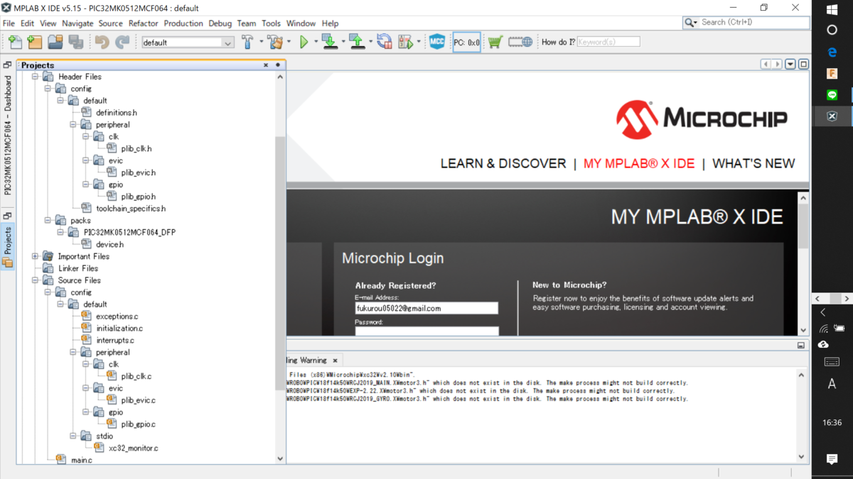The image size is (853, 479).
Task: Click the Read Device Memory icon
Action: [x=357, y=43]
